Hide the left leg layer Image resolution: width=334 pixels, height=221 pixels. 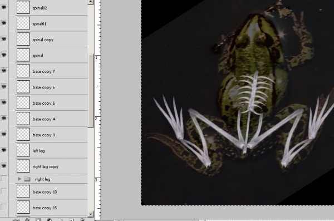click(x=4, y=150)
